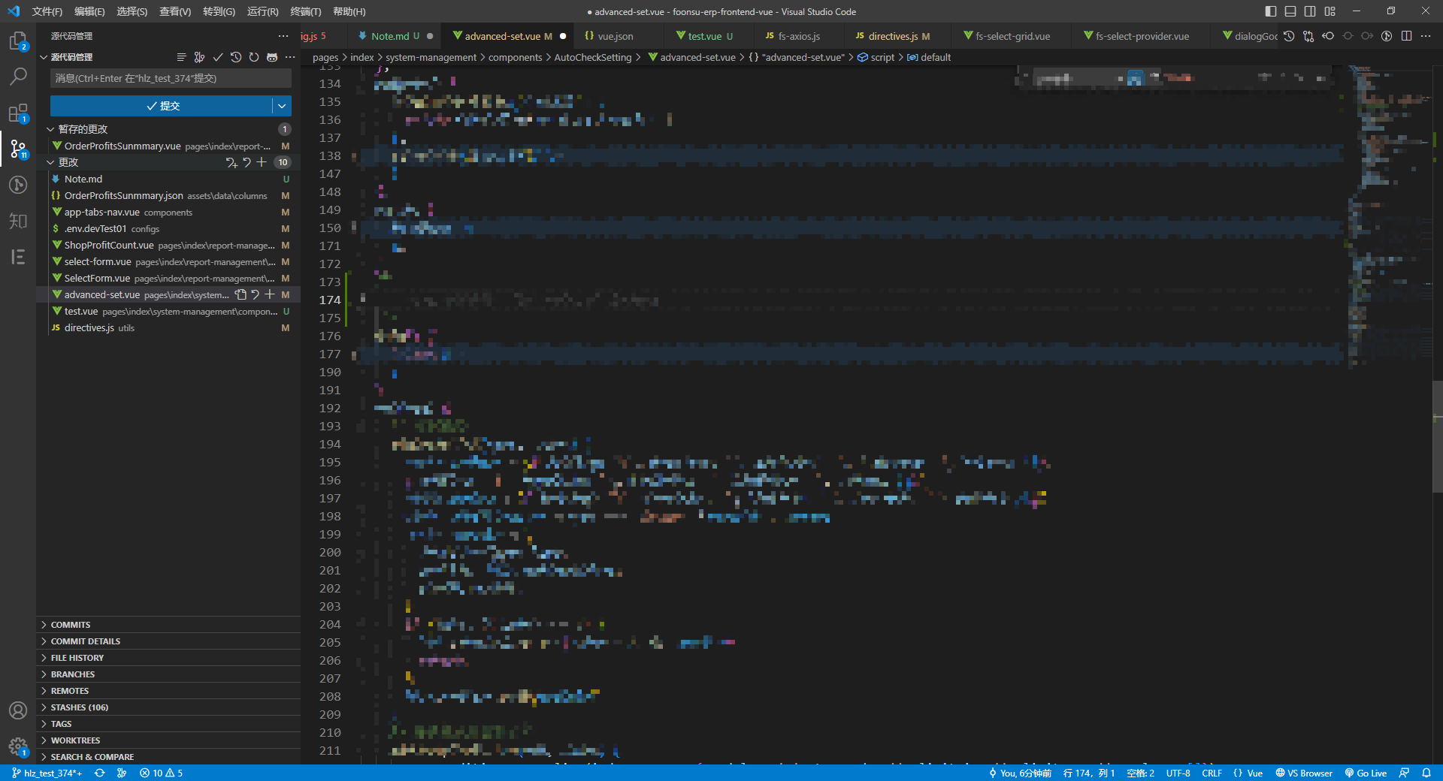Stage advanced-set.vue with its plus icon

270,294
